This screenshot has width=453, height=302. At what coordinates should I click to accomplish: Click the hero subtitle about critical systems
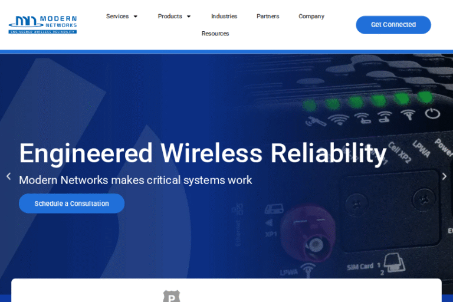pos(136,180)
